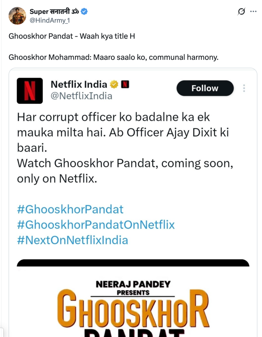Click the blue verified badge
This screenshot has height=337, width=262.
(84, 12)
